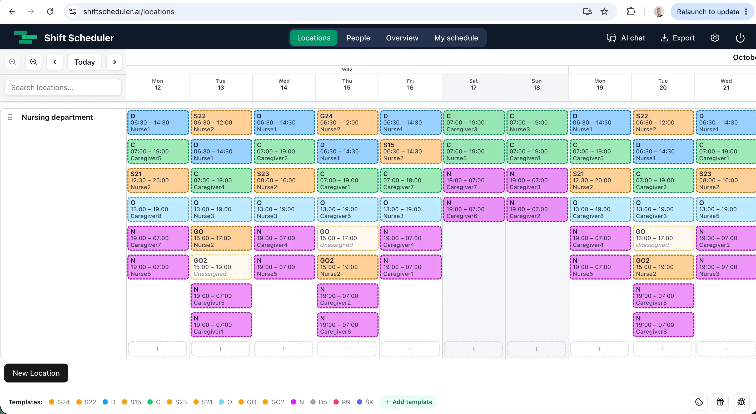Select the D template swatch
The width and height of the screenshot is (756, 414).
[x=105, y=402]
